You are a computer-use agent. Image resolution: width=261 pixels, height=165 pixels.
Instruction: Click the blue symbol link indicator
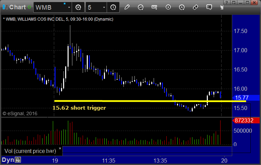[64, 3]
